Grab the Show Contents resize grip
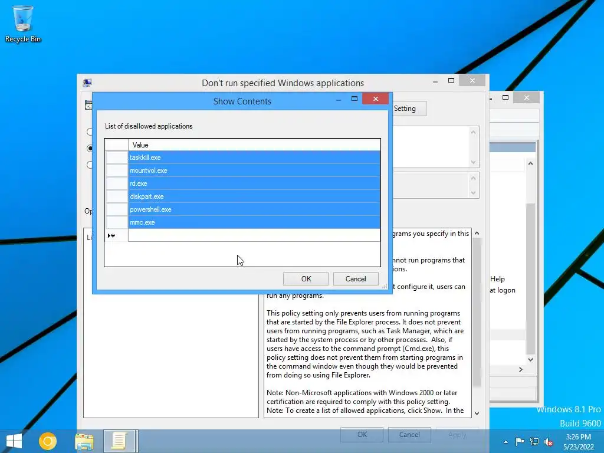The width and height of the screenshot is (604, 453). click(385, 286)
